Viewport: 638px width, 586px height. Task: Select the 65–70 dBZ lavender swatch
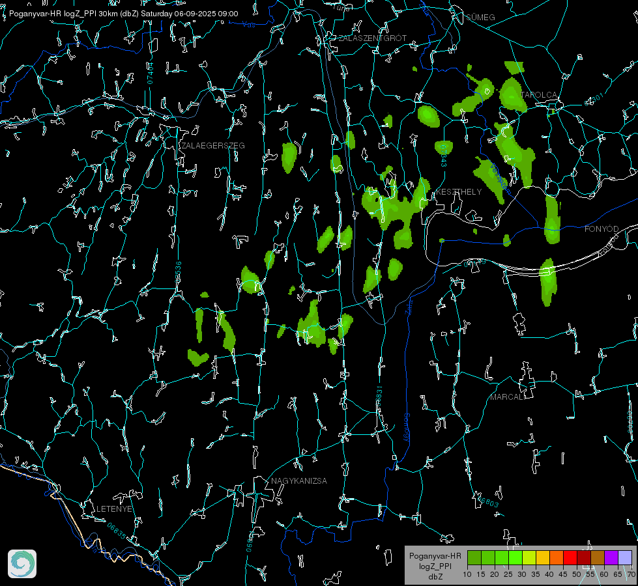click(x=625, y=557)
